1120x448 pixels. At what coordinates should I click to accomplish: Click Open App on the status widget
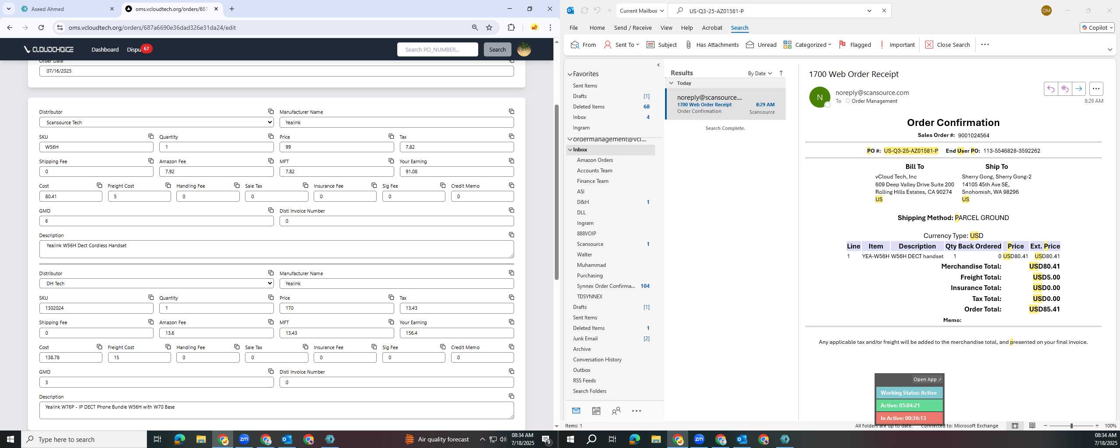[927, 379]
